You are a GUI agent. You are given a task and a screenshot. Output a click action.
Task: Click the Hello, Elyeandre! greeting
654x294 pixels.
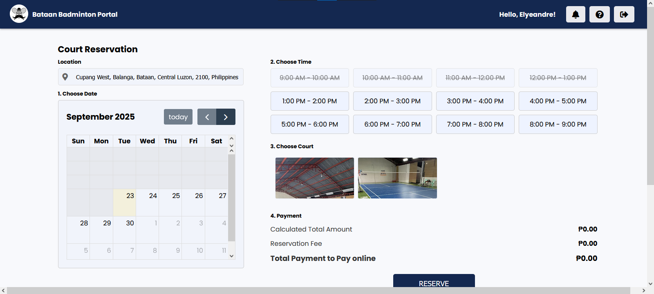(x=527, y=14)
